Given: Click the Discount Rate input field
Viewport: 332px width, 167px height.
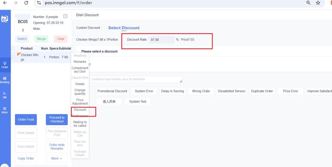Looking at the screenshot, I should [161, 40].
